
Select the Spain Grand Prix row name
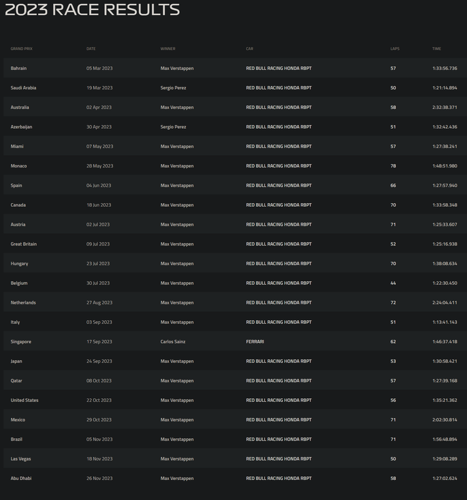pyautogui.click(x=16, y=186)
